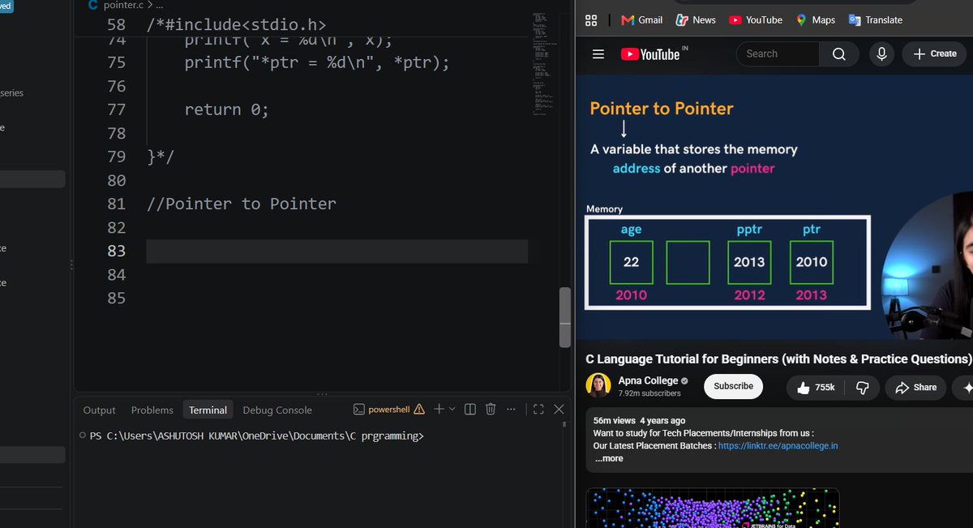
Task: Select the Terminal panel tab
Action: 208,410
